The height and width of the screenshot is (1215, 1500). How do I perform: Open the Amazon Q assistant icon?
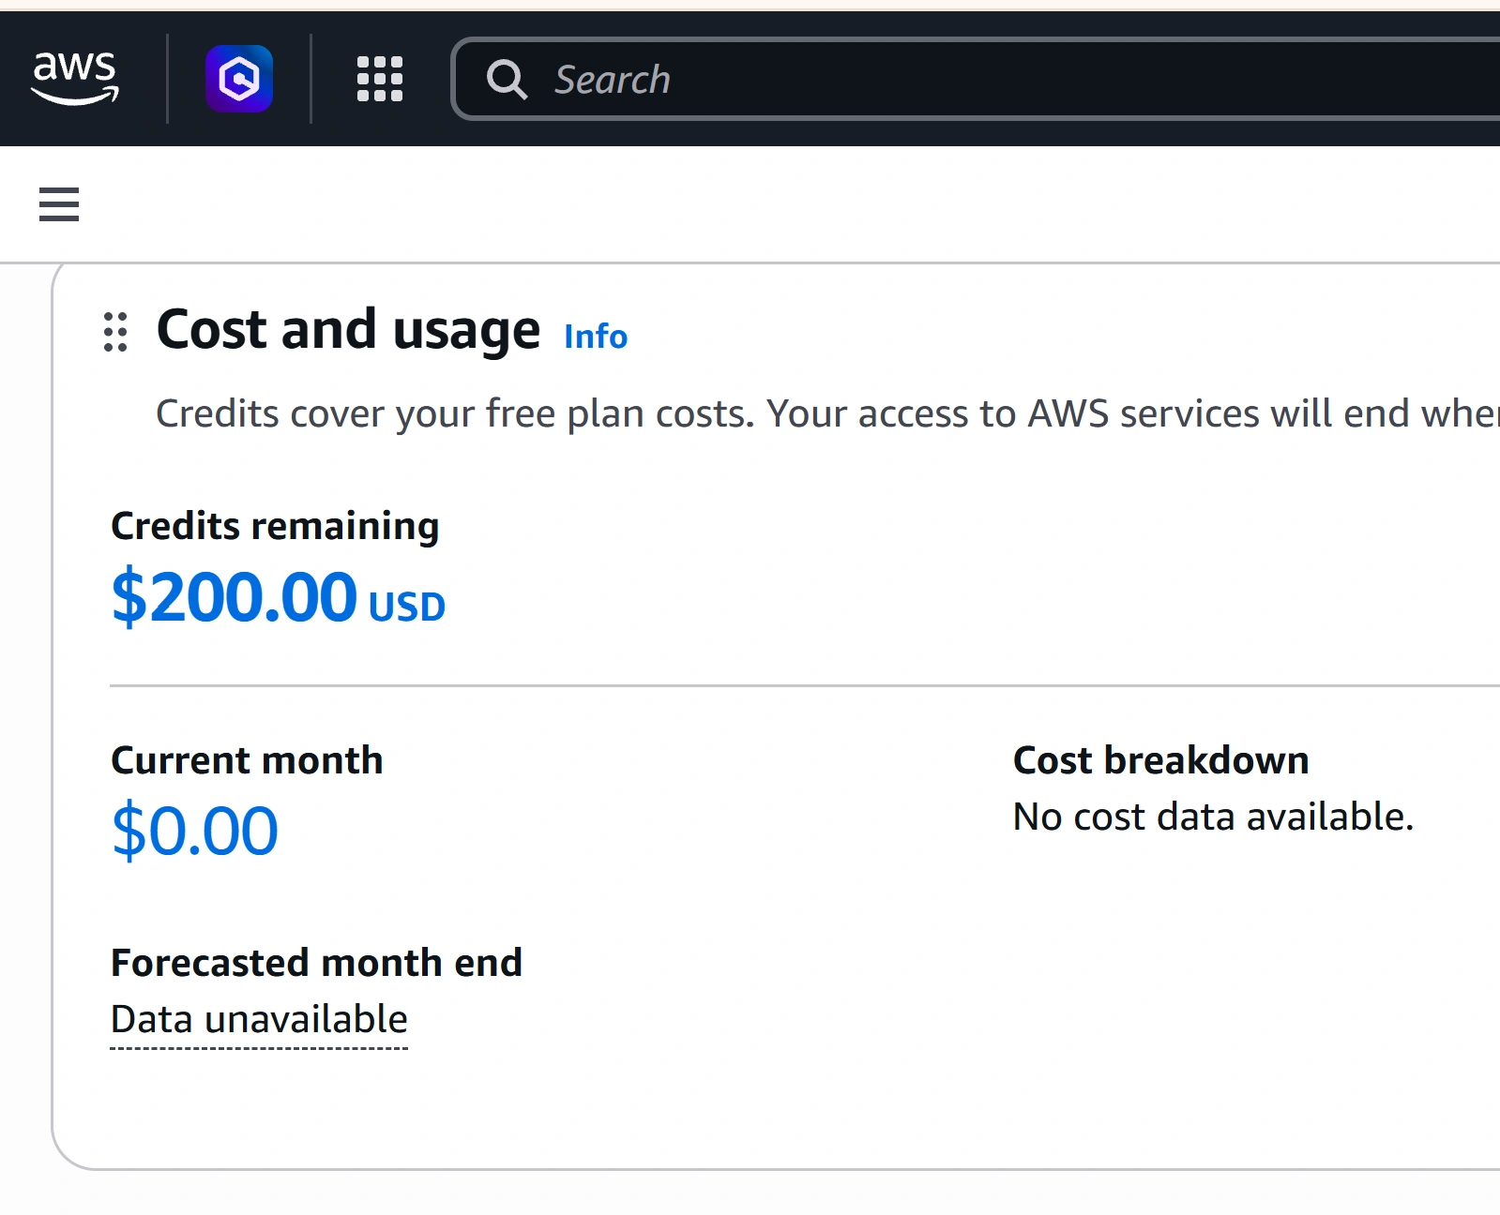tap(239, 79)
